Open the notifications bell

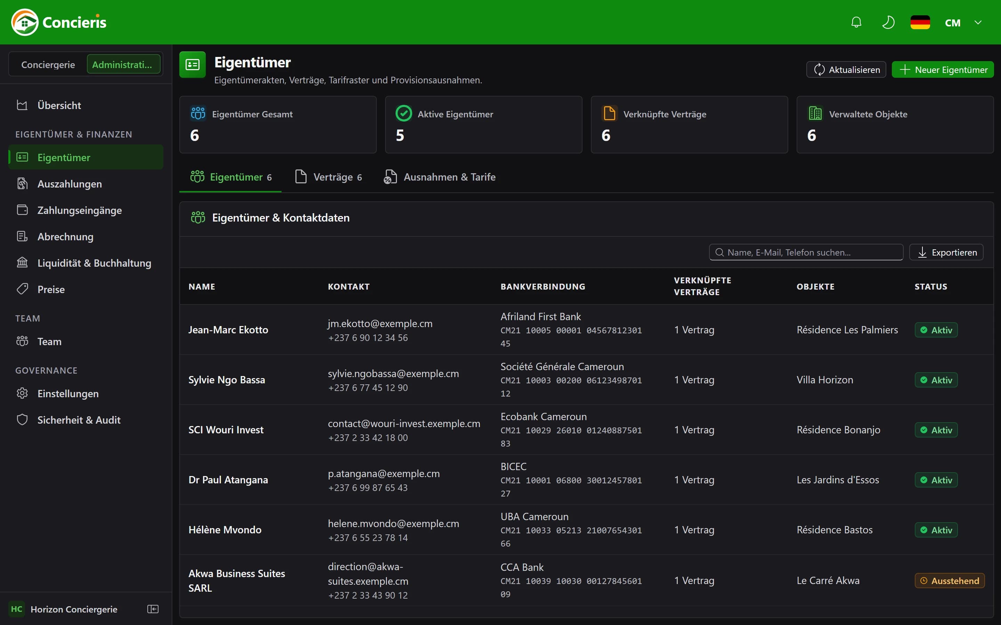[856, 22]
